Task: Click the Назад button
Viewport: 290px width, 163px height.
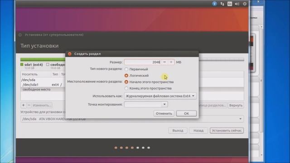Action: point(198,130)
